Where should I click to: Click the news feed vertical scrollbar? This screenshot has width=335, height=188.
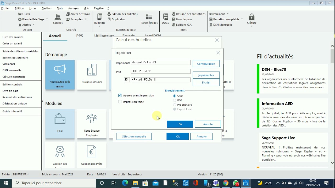(x=332, y=104)
